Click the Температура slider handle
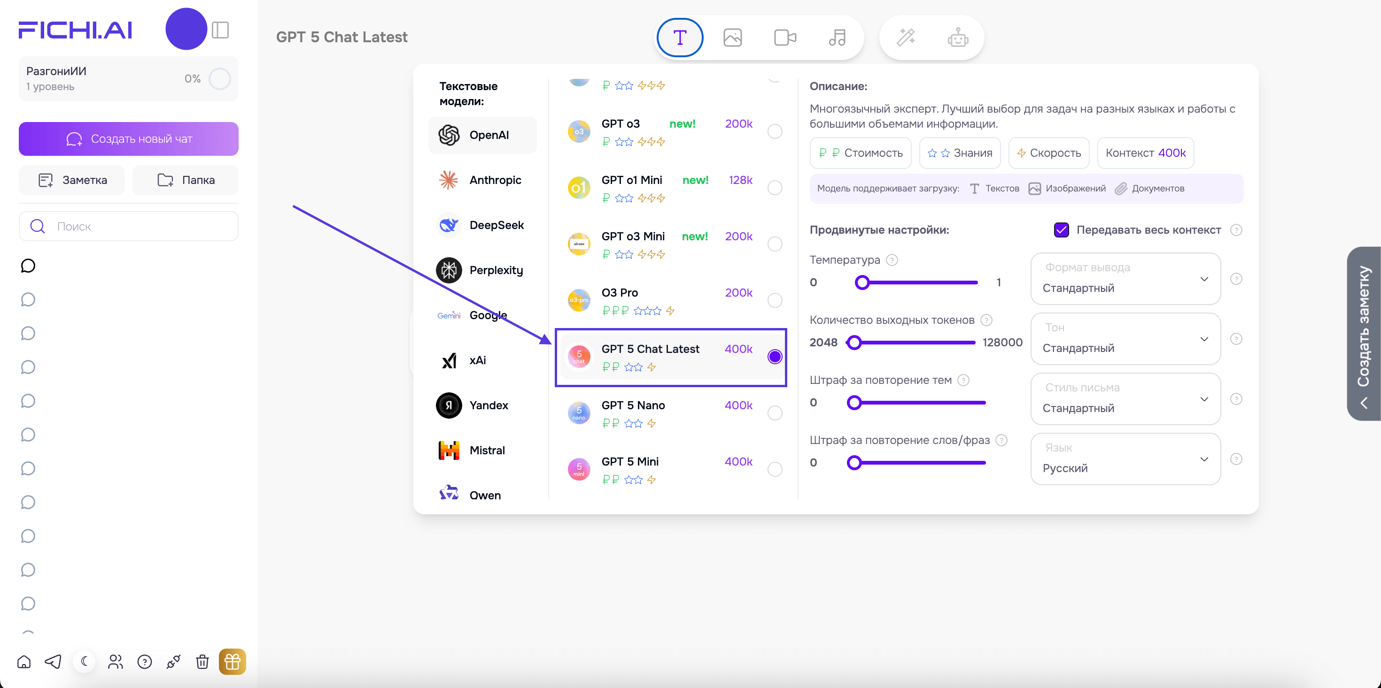 tap(862, 283)
